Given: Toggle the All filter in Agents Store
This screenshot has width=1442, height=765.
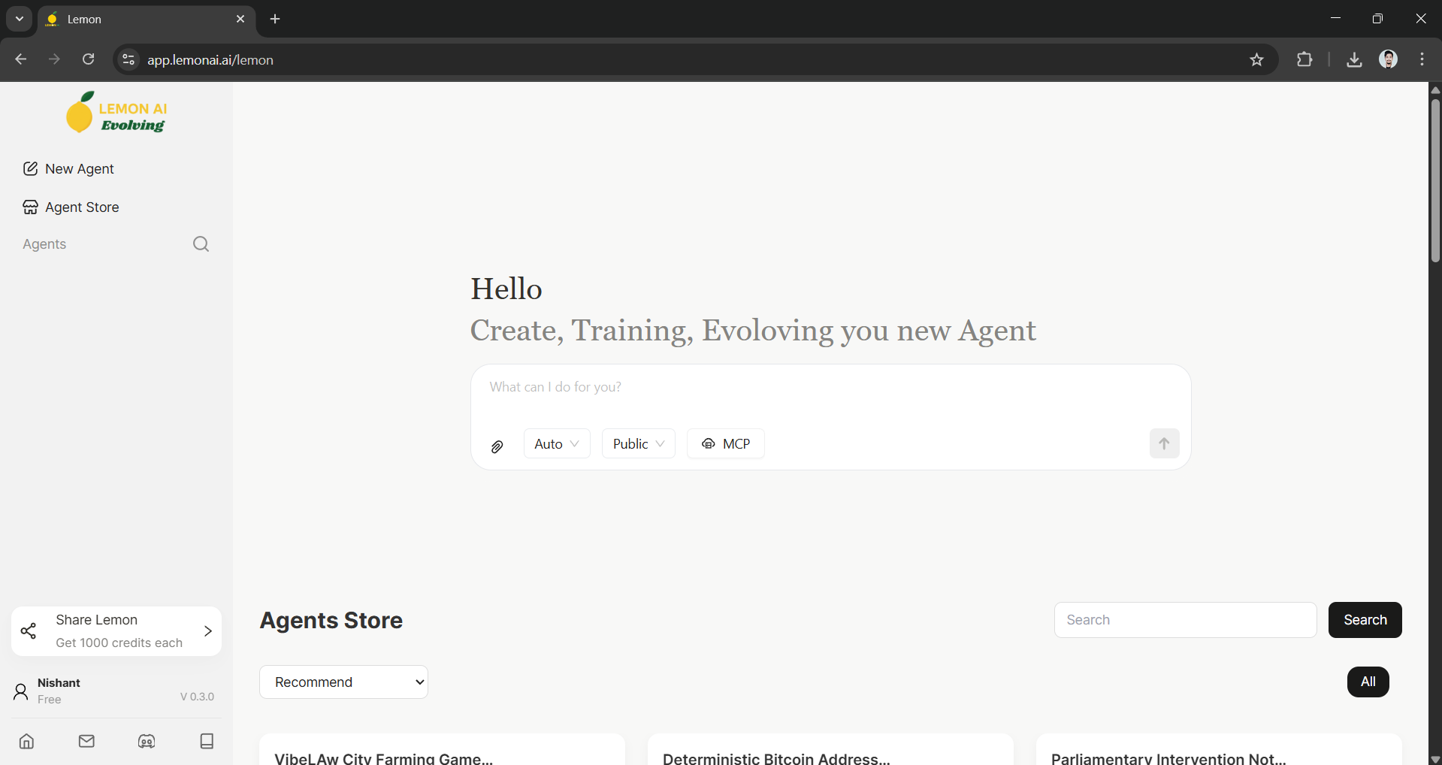Looking at the screenshot, I should [1367, 682].
